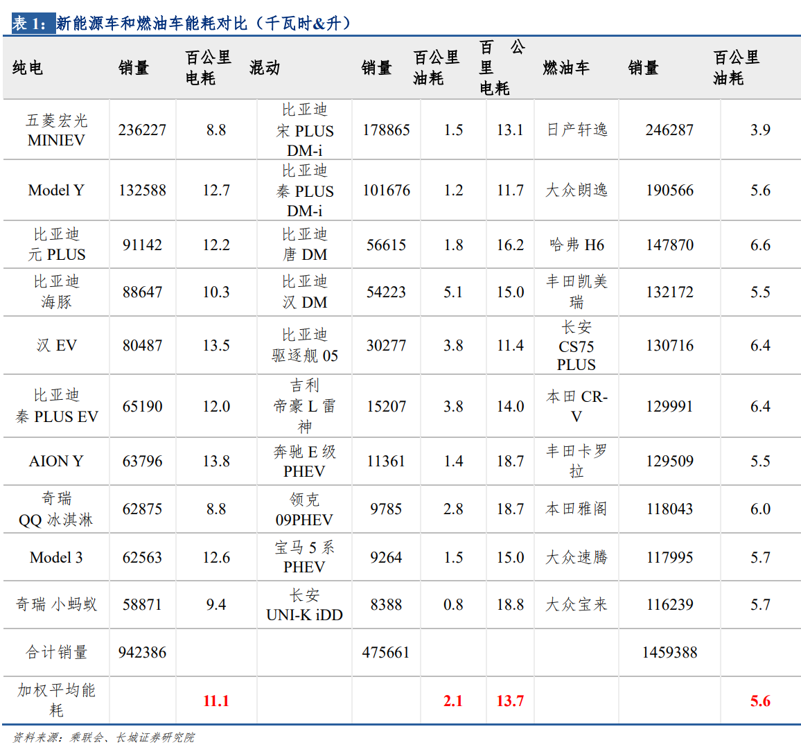This screenshot has width=801, height=747.
Task: Select the 燃油车 column header
Action: tap(566, 68)
